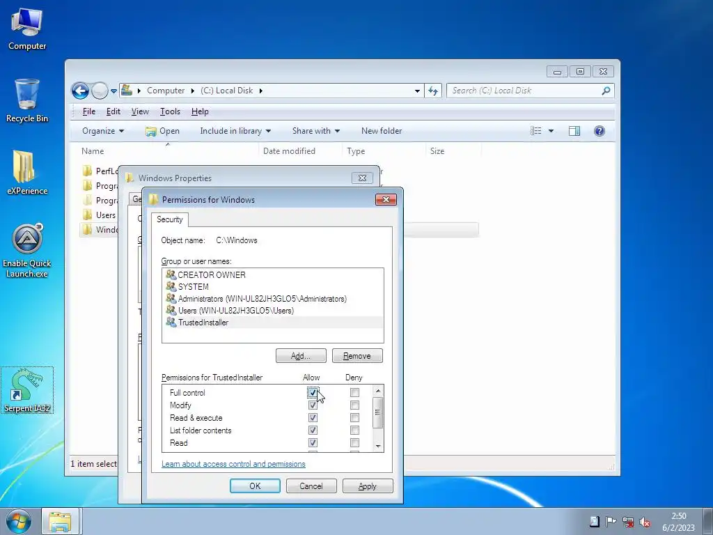Click the New folder toolbar button

click(382, 131)
